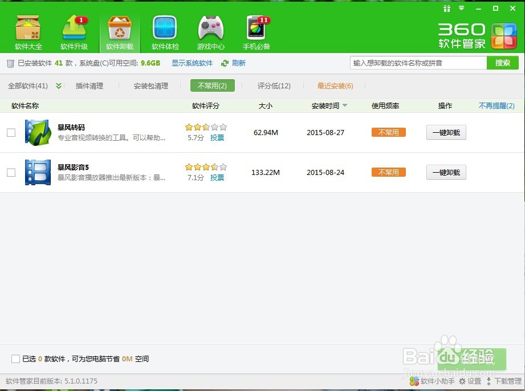The image size is (525, 391).
Task: Open the title bar main menu arrow
Action: pyautogui.click(x=461, y=8)
